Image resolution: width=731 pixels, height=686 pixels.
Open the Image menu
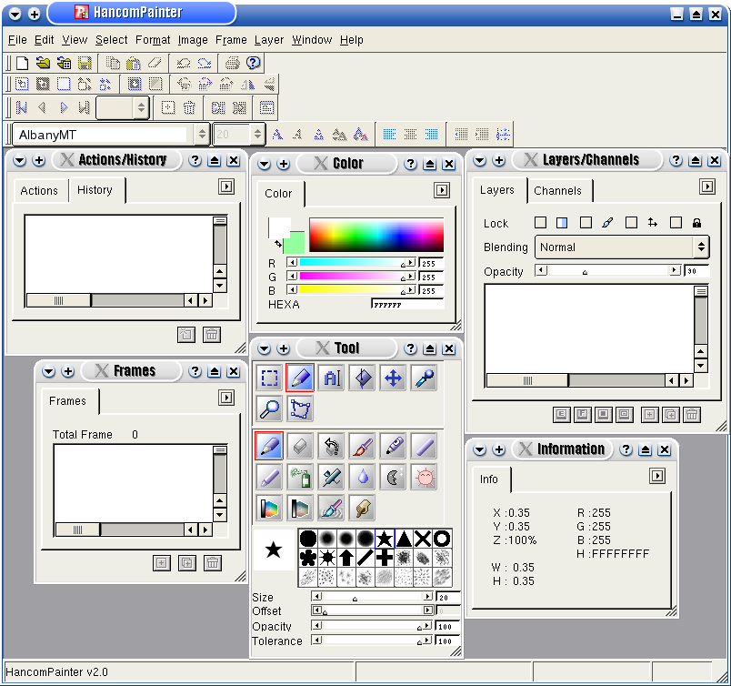[x=193, y=40]
